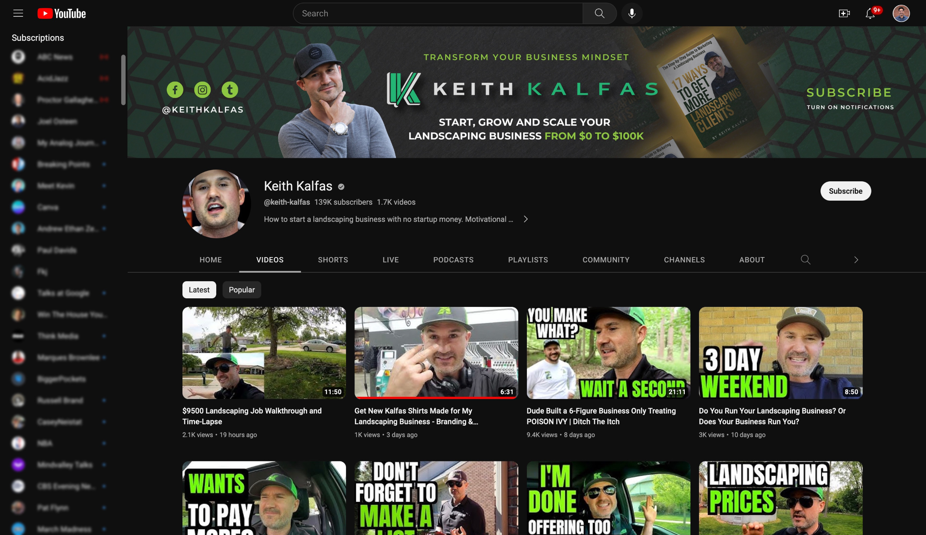926x535 pixels.
Task: Click 'Keith Kalfas' channel name heading
Action: [x=298, y=186]
